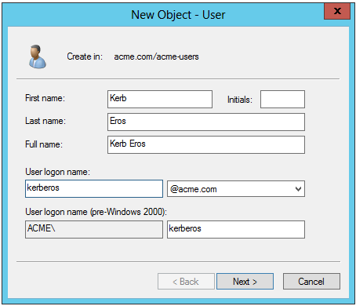Viewport: 356px width, 306px height.
Task: Click the user avatar icon
Action: (x=38, y=56)
